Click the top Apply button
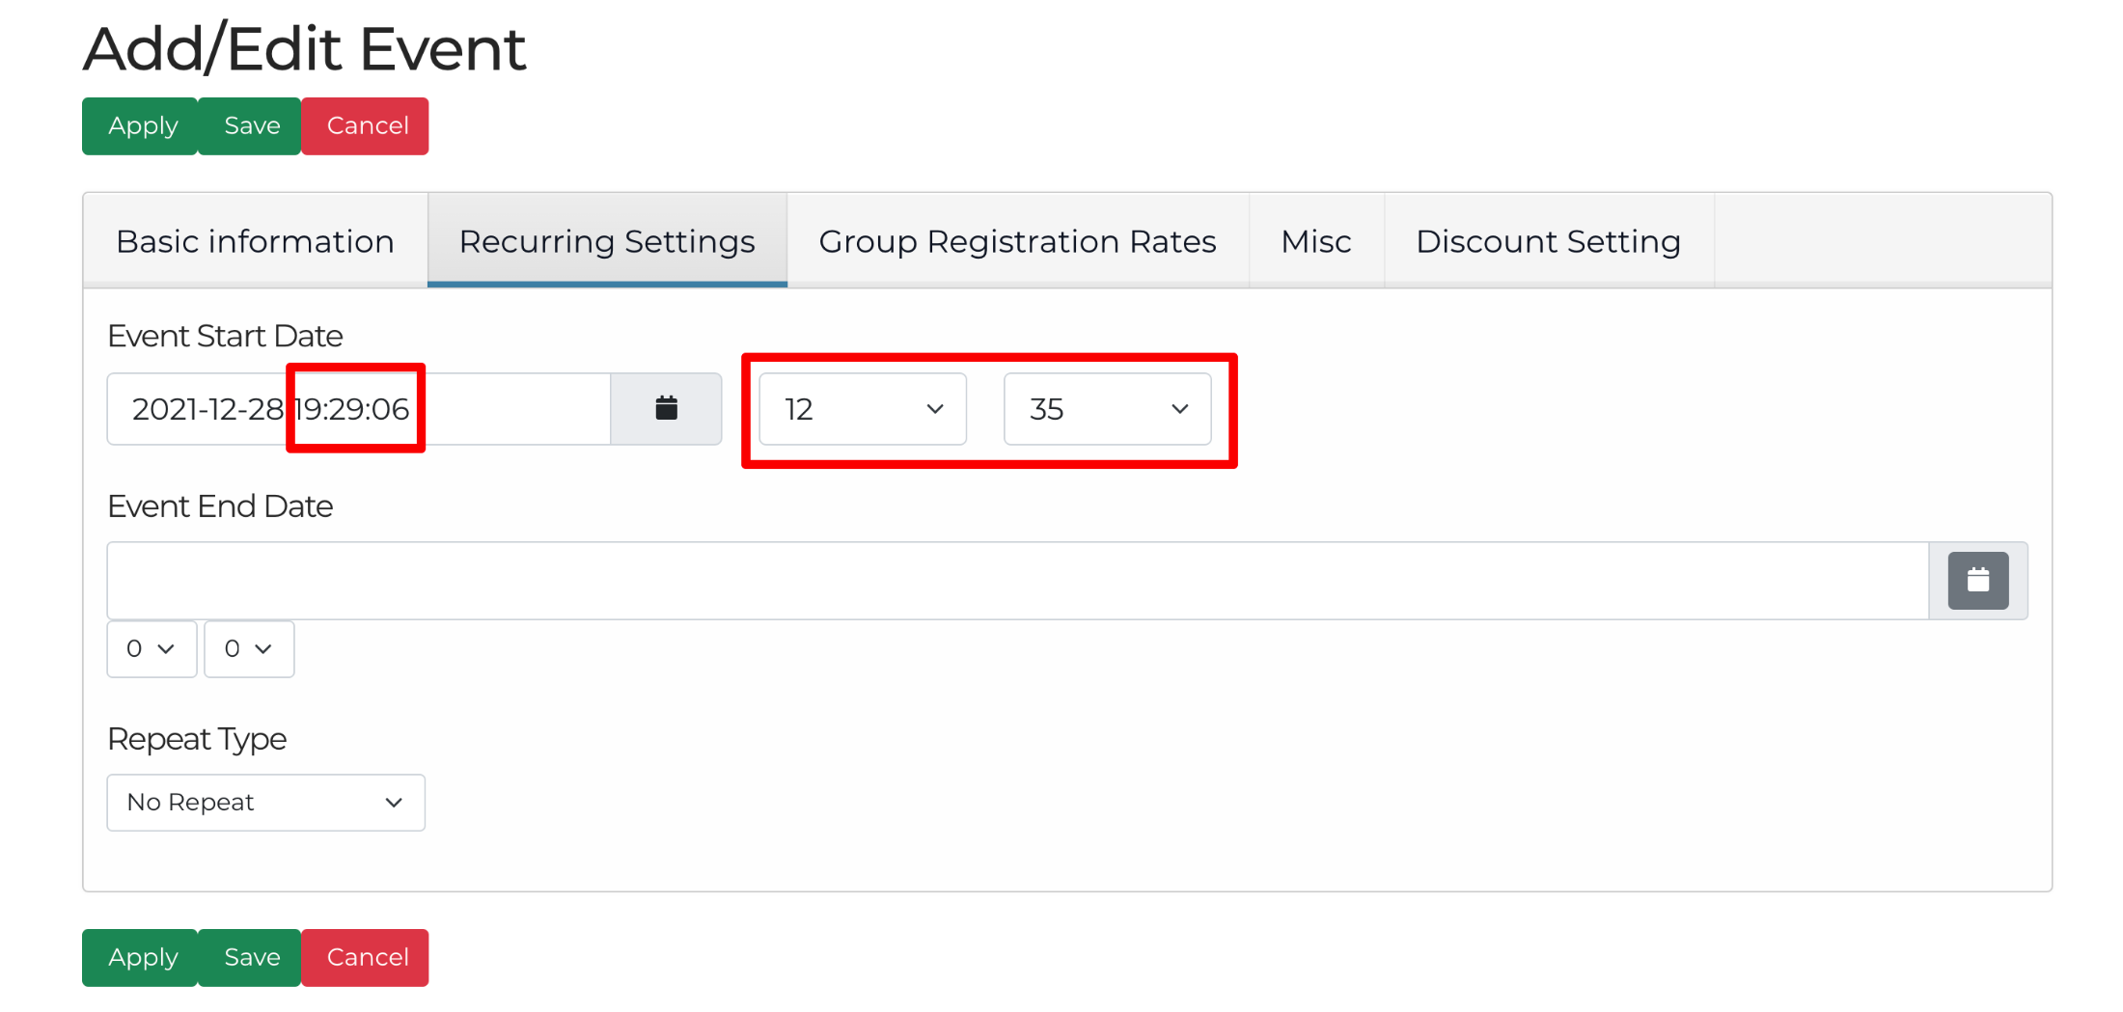Screen dimensions: 2123x1012 (142, 126)
